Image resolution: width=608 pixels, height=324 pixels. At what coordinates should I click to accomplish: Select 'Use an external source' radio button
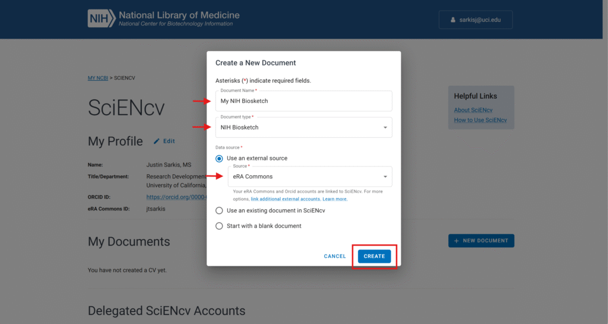219,159
